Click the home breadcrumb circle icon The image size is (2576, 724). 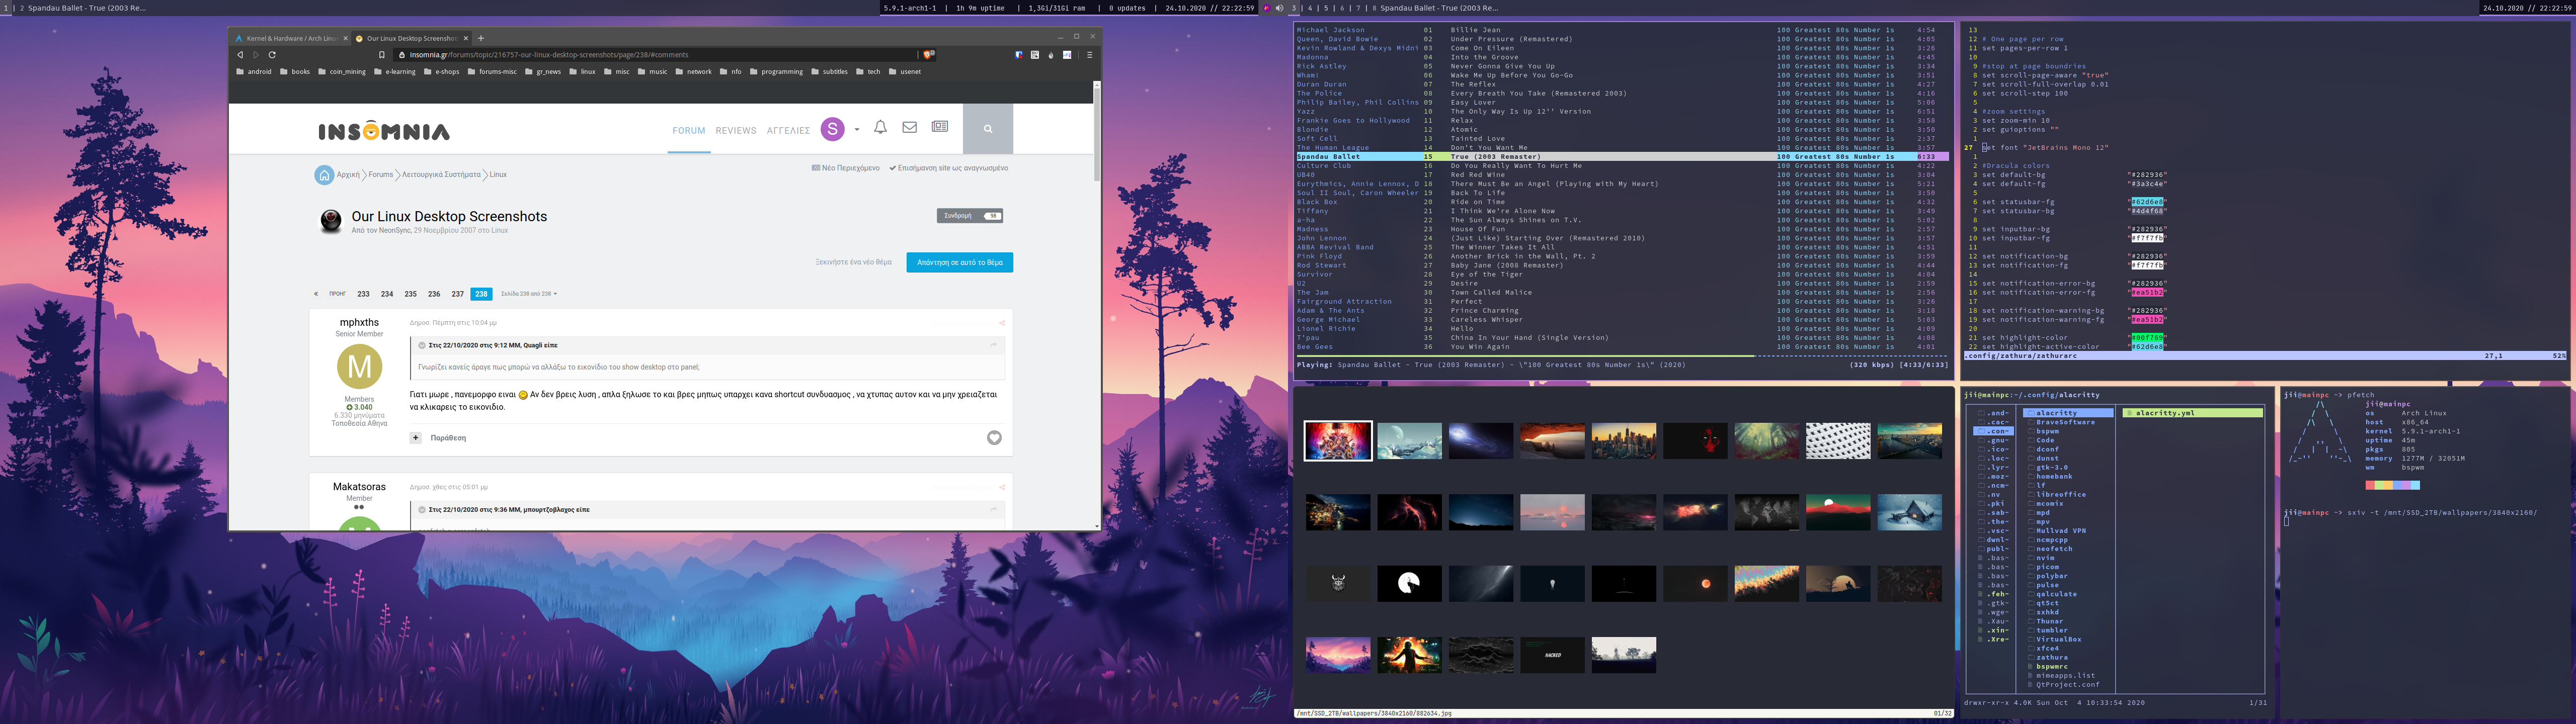pyautogui.click(x=324, y=175)
